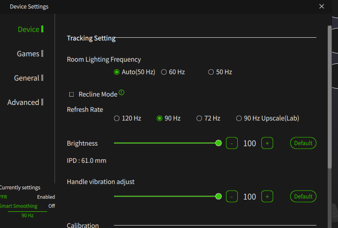338x228 pixels.
Task: Switch to the Advanced tab
Action: pyautogui.click(x=25, y=102)
